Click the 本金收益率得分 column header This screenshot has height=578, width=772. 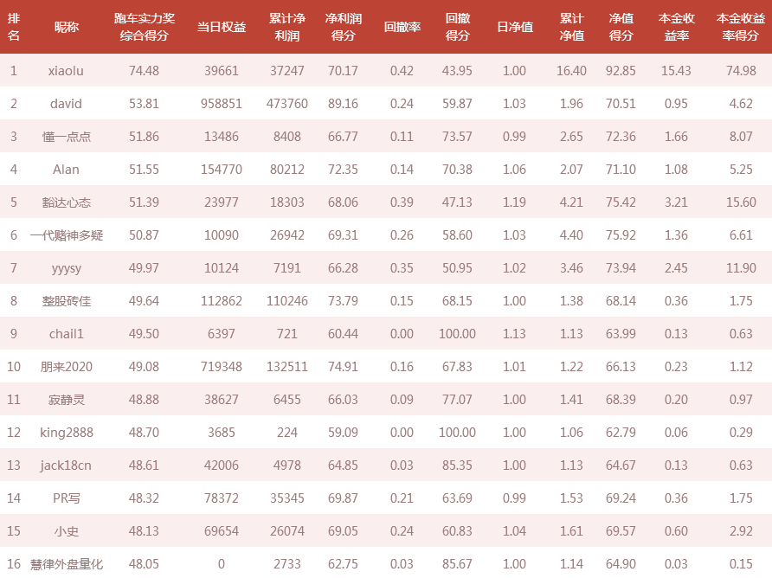[x=741, y=27]
